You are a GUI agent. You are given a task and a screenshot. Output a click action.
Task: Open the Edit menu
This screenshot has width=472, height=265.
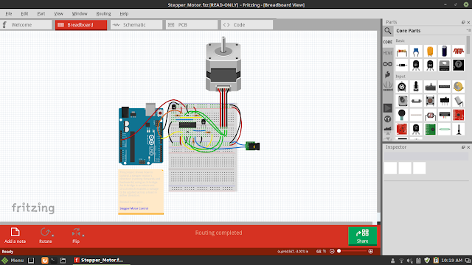[24, 13]
